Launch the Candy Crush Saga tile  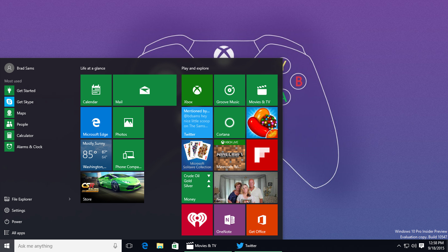[x=262, y=123]
